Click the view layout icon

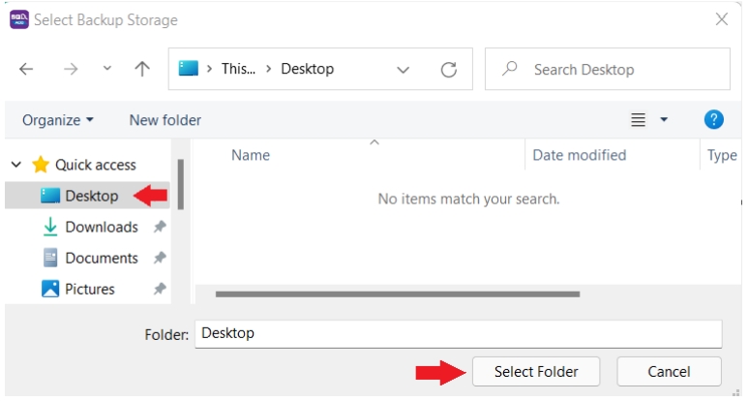click(638, 120)
